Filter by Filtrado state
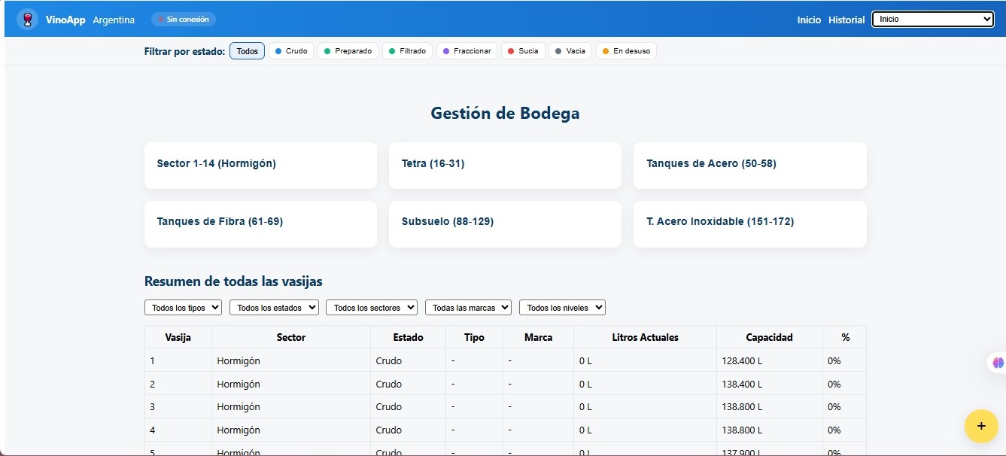The image size is (1006, 456). [407, 51]
